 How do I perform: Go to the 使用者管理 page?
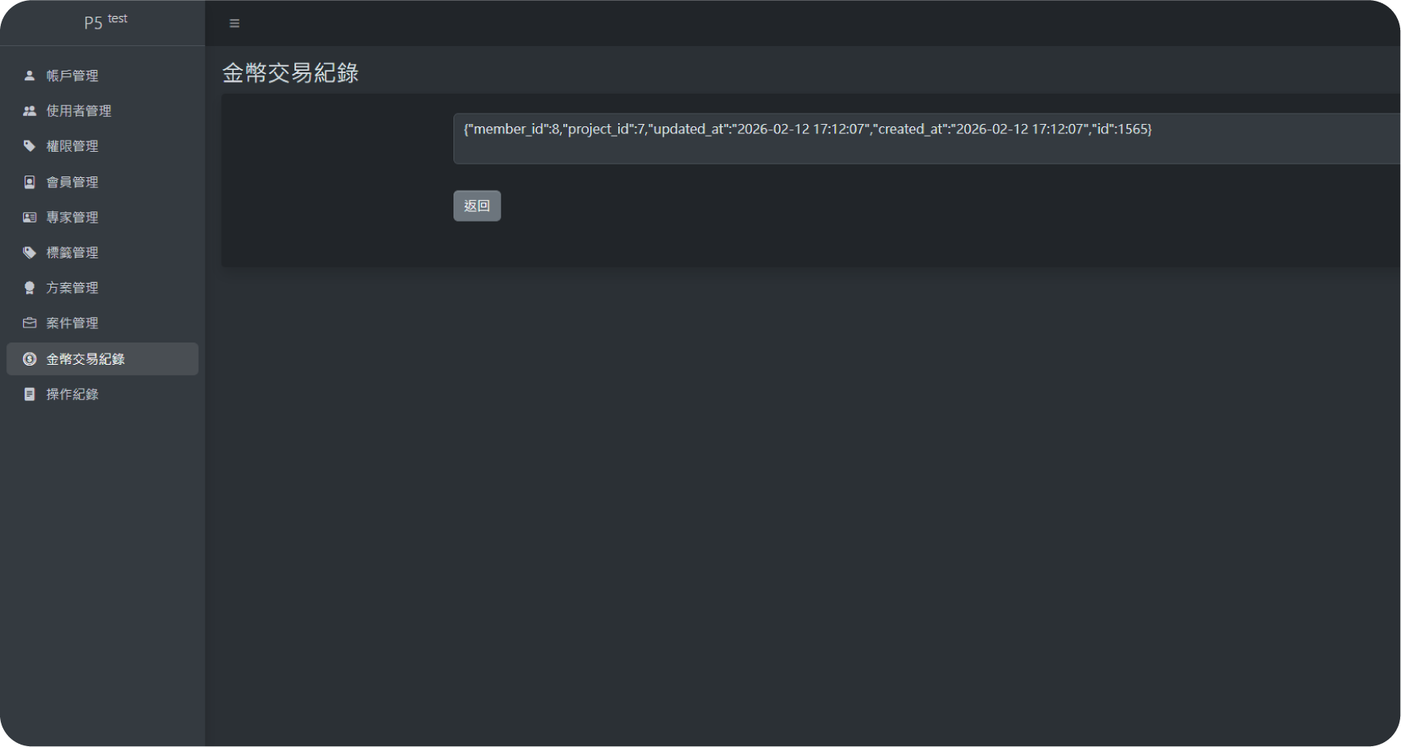point(79,111)
